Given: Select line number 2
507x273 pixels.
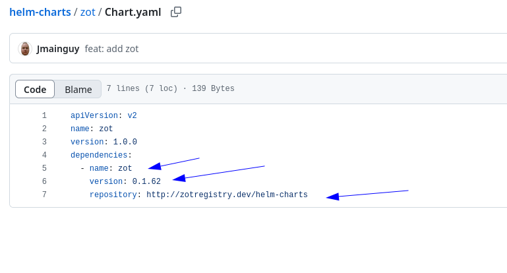Looking at the screenshot, I should (x=44, y=129).
